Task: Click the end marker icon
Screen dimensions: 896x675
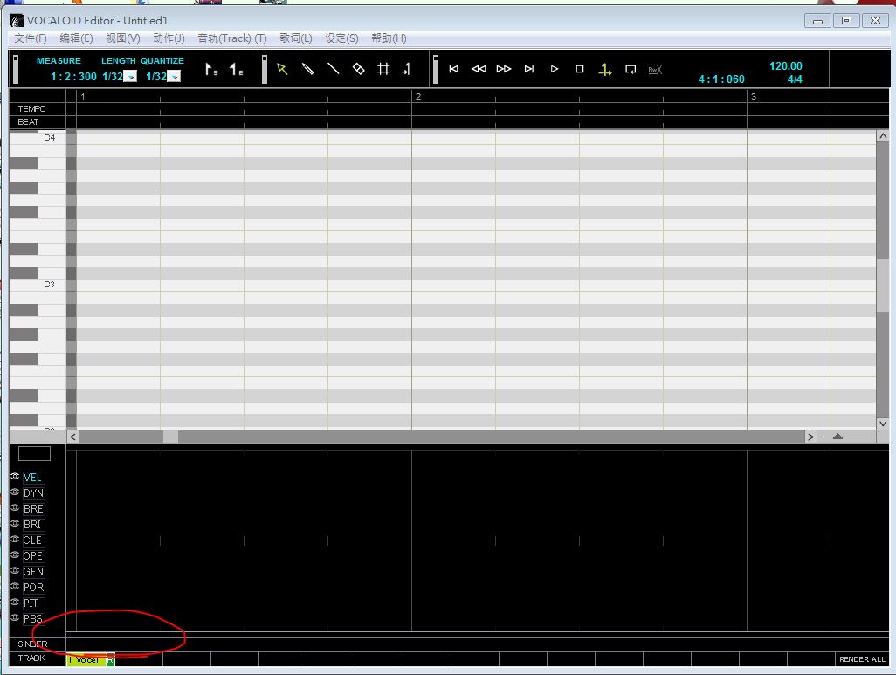Action: [236, 70]
